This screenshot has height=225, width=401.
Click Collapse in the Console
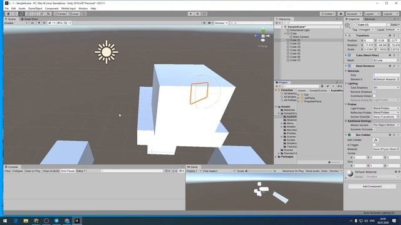click(18, 171)
